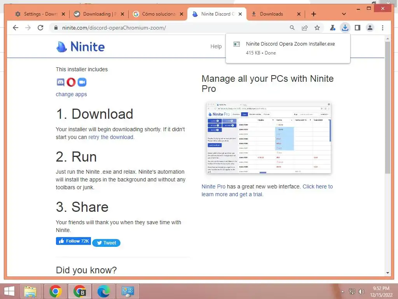Close the Ninite Discord tab
Viewport: 398px width, 299px height.
[x=240, y=14]
